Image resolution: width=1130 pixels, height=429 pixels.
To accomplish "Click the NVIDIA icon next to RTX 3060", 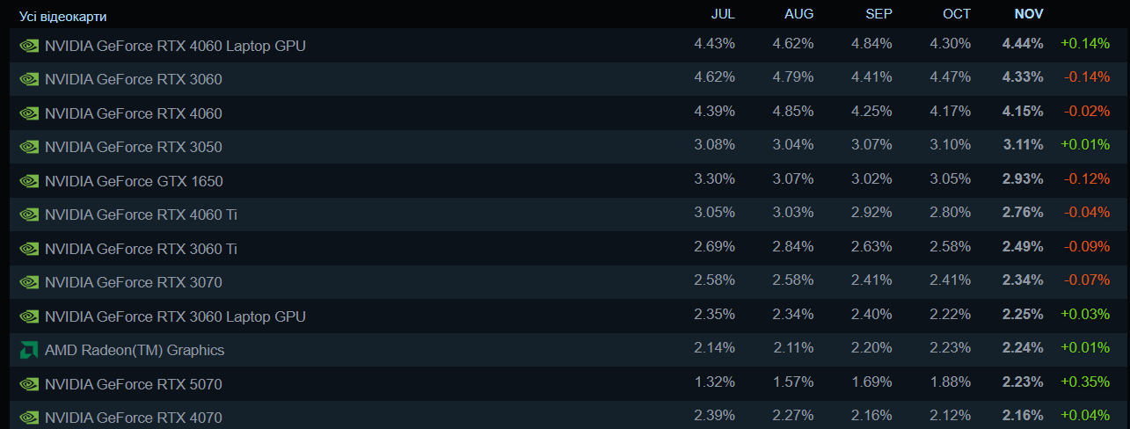I will (29, 79).
